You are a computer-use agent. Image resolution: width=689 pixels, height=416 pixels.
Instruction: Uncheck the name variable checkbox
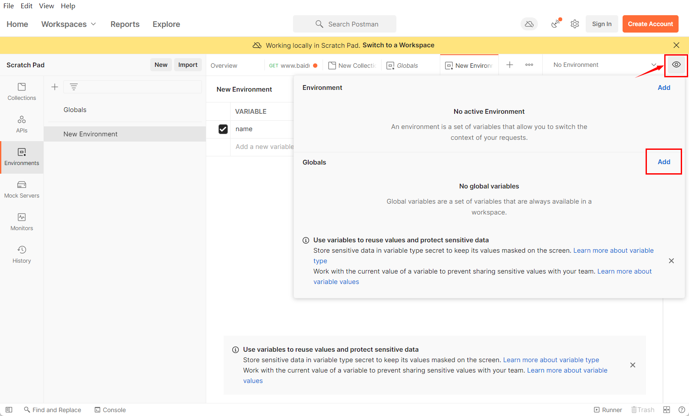click(223, 129)
